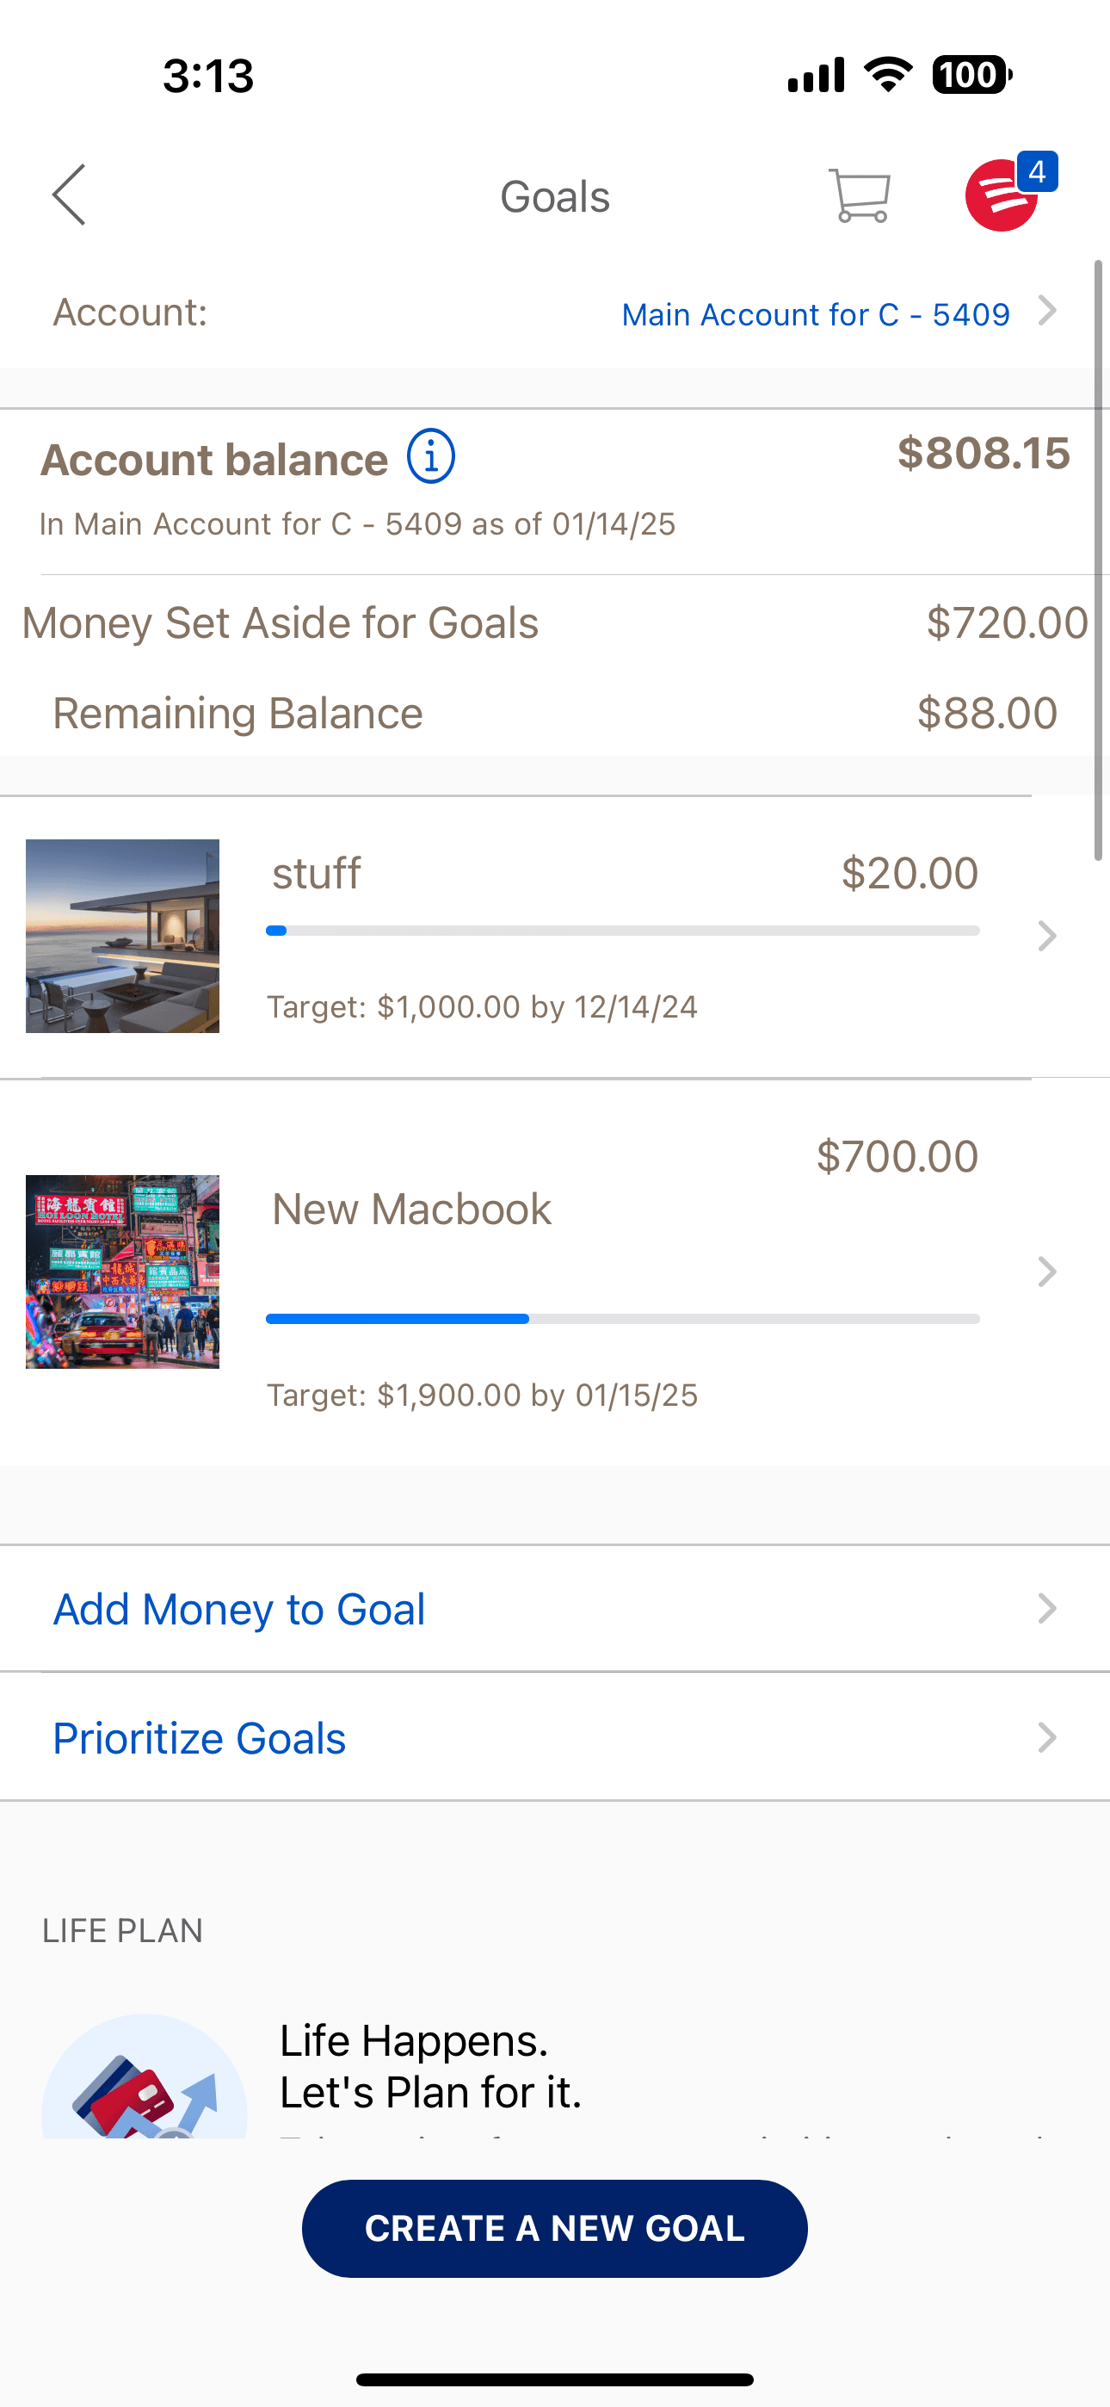Open stuff goal via its chevron
This screenshot has height=2407, width=1110.
pyautogui.click(x=1047, y=935)
